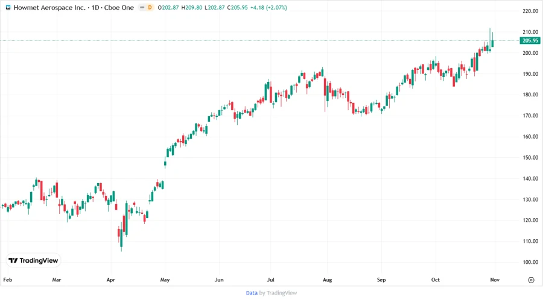
Task: Click the Aug label on time axis
Action: click(327, 280)
